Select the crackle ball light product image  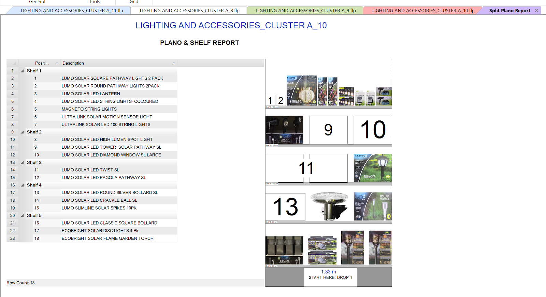coord(329,207)
